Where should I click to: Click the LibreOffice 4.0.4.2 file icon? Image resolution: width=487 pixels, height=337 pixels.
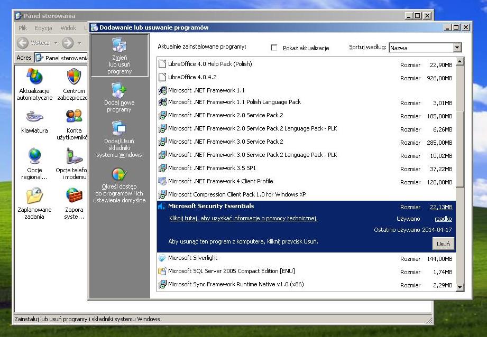[x=162, y=77]
